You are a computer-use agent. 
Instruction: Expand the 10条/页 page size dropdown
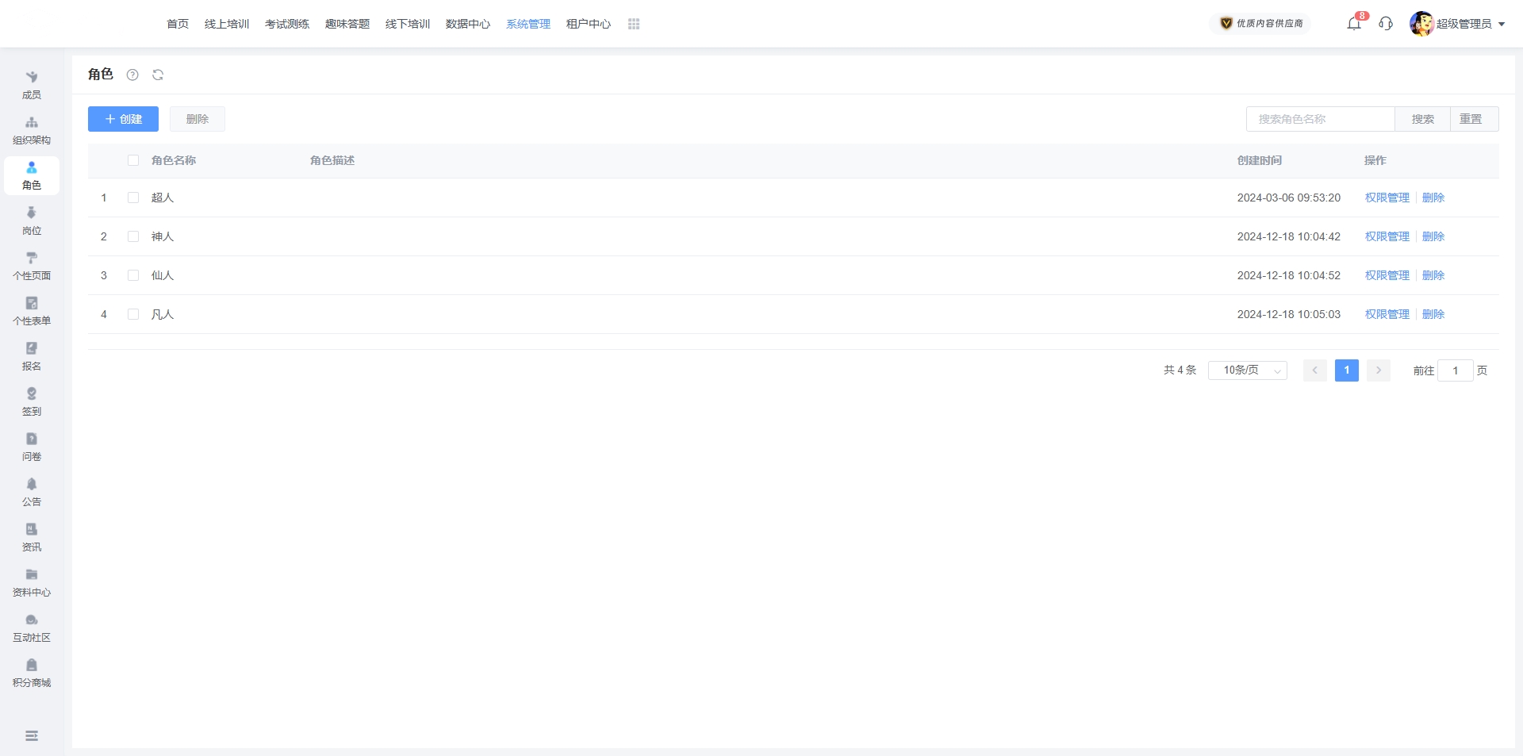point(1247,370)
